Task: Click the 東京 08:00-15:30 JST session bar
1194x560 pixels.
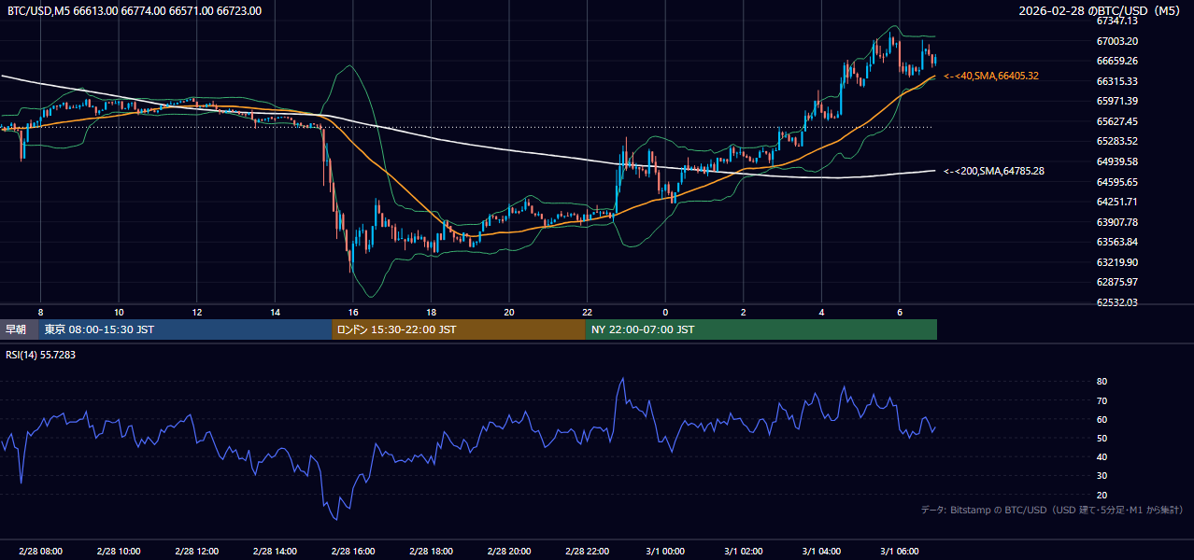Action: pyautogui.click(x=186, y=329)
